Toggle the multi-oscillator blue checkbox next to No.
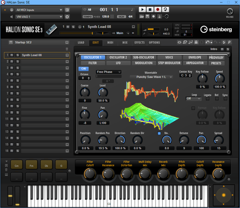This screenshot has width=240, height=208. [159, 133]
